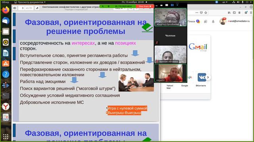This screenshot has width=254, height=142.
Task: Show next site tiles with arrow
Action: pyautogui.click(x=208, y=77)
